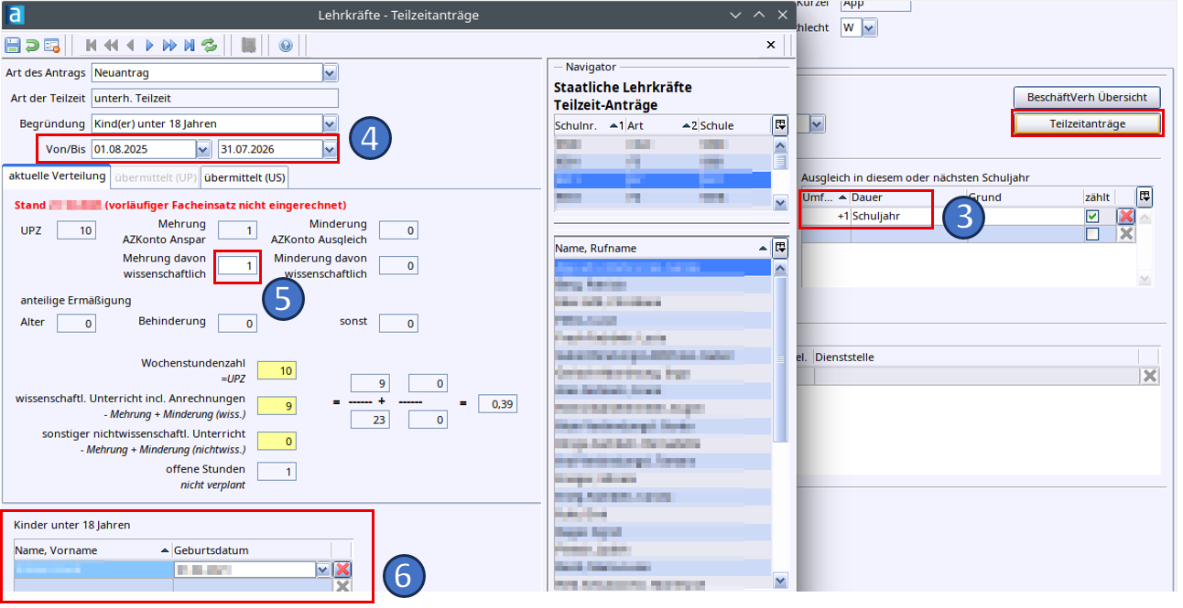Click the Mehrung davon wissenschaftlich field
Viewport: 1183px width, 608px height.
point(237,265)
